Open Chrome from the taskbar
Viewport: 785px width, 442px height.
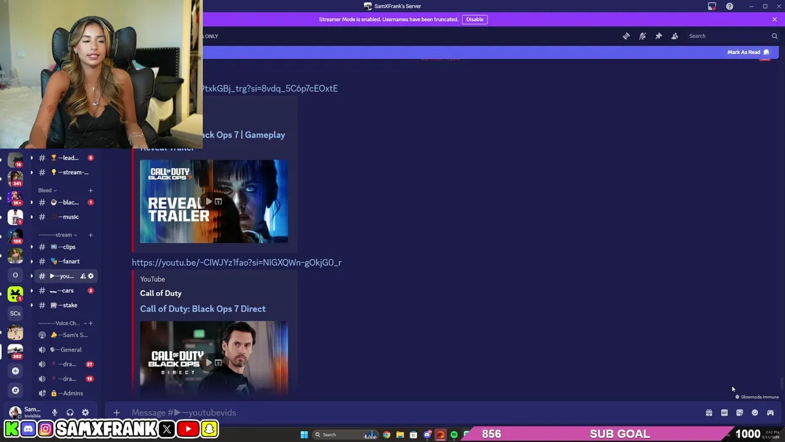(386, 435)
